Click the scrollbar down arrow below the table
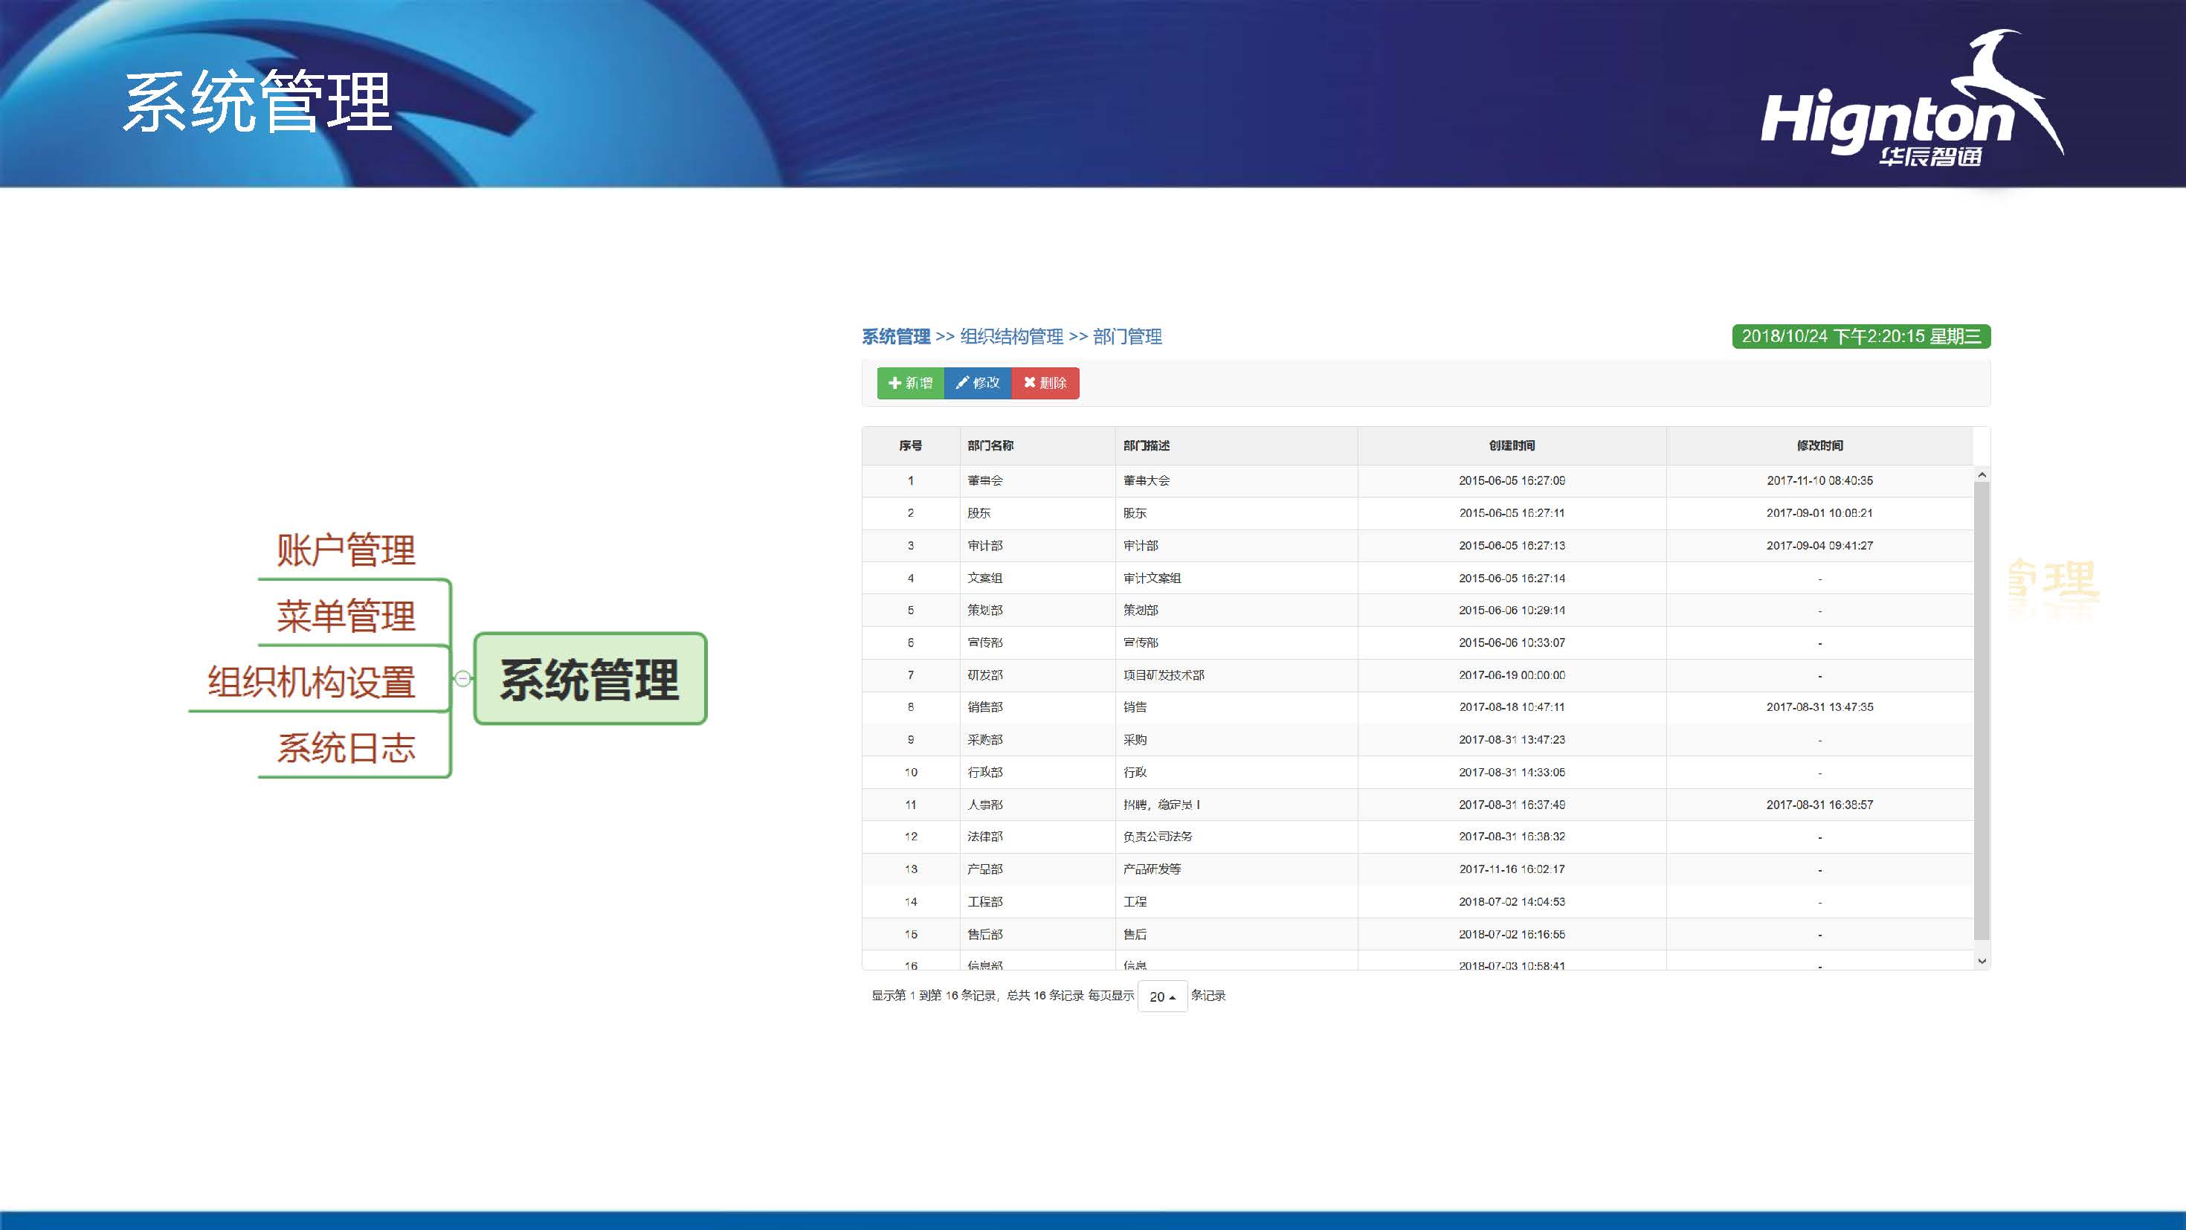Image resolution: width=2186 pixels, height=1230 pixels. click(1982, 960)
